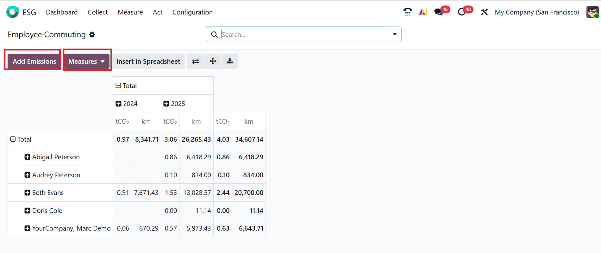Click the Add Emissions button
This screenshot has width=601, height=253.
coord(34,61)
